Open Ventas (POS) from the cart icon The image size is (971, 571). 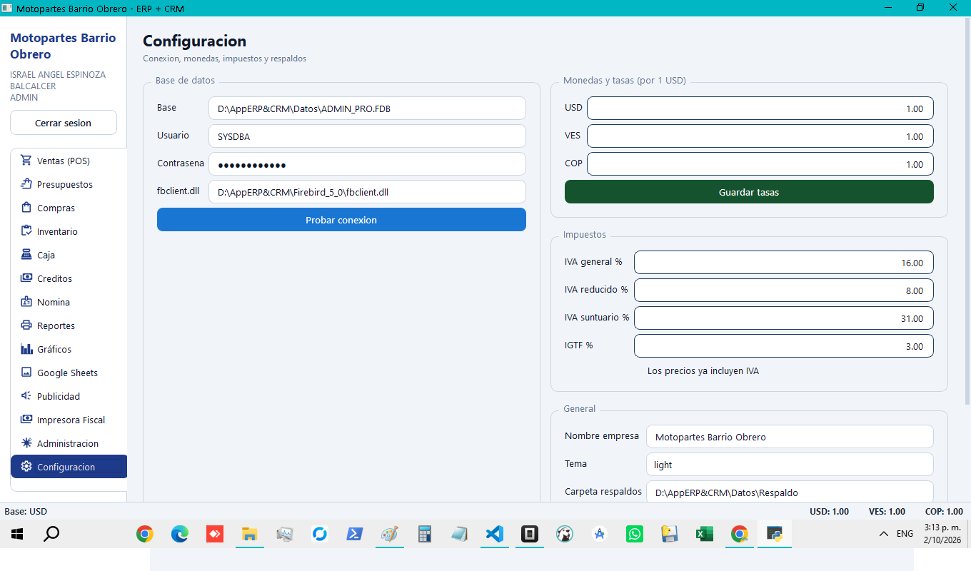[x=26, y=161]
